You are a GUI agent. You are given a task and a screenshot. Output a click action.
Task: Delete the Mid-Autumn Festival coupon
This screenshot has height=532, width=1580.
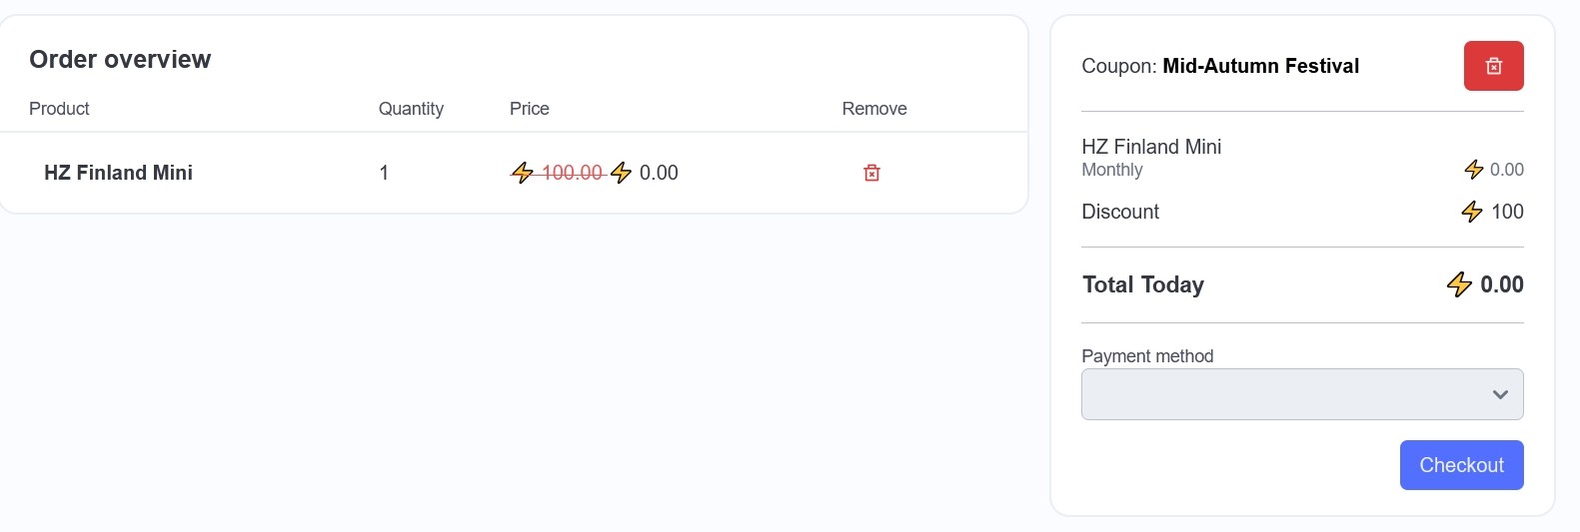point(1493,66)
